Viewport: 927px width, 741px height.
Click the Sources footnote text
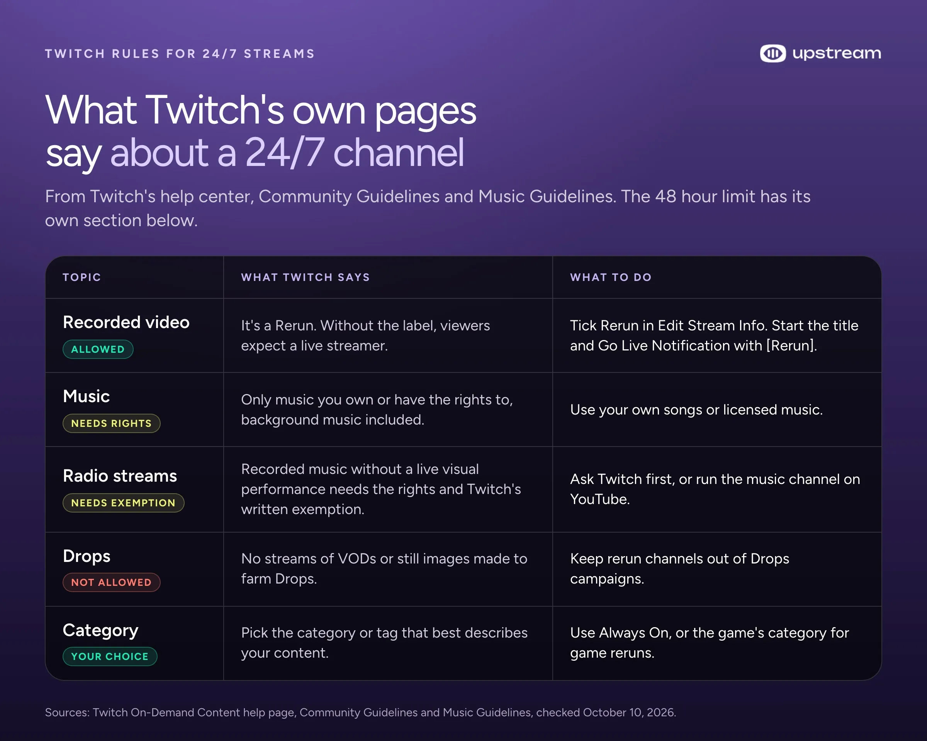click(x=360, y=712)
